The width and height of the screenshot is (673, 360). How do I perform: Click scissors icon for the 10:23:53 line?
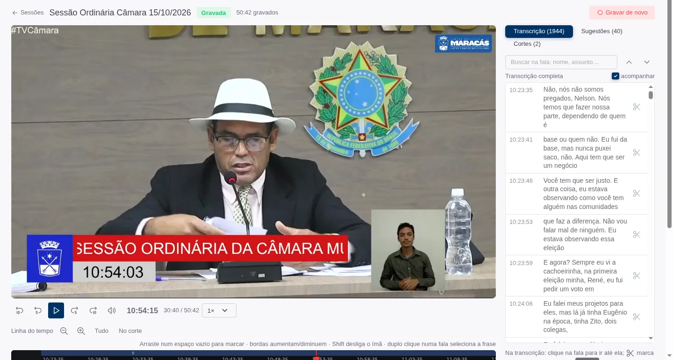click(637, 235)
